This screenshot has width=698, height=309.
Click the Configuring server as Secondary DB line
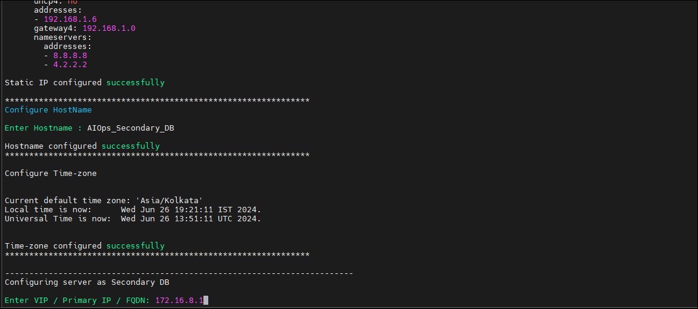point(87,282)
